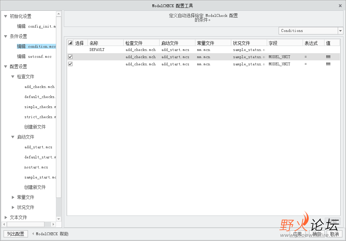Close the ModelCHECK 配置工具 dialog
This screenshot has height=241, width=346.
pyautogui.click(x=340, y=6)
